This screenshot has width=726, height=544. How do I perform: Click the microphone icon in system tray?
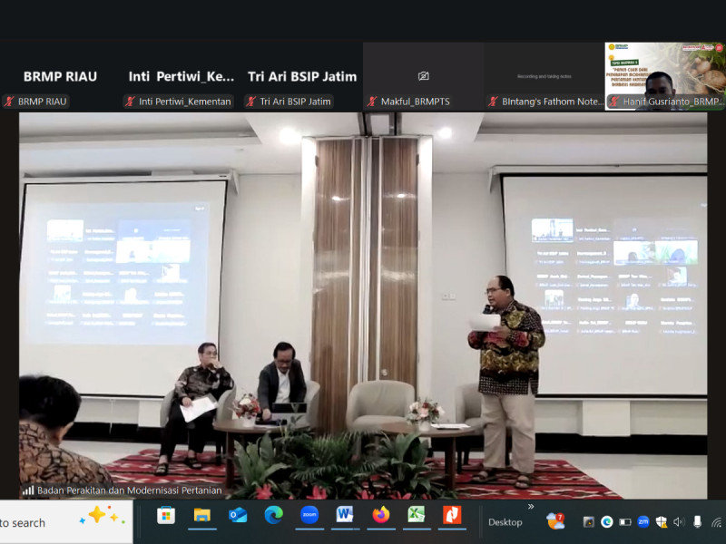697,522
